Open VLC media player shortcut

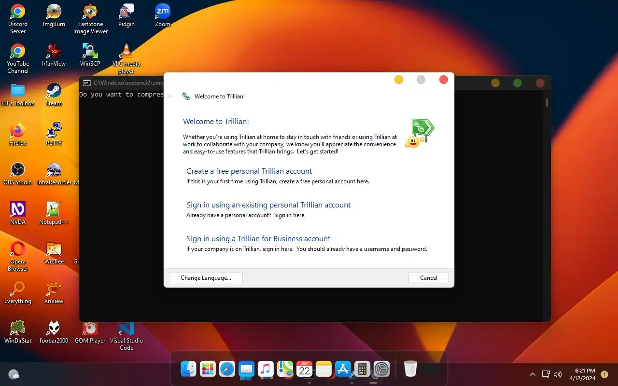point(126,59)
